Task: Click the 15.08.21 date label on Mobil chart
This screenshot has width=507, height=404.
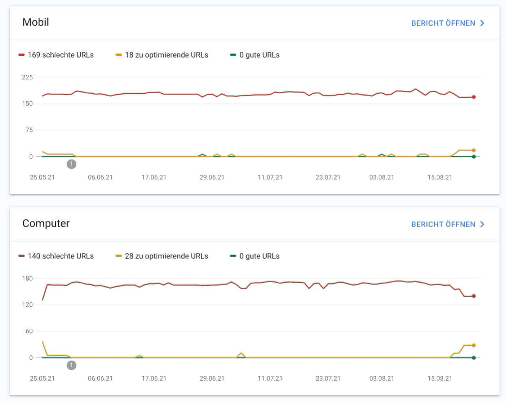Action: pos(440,177)
